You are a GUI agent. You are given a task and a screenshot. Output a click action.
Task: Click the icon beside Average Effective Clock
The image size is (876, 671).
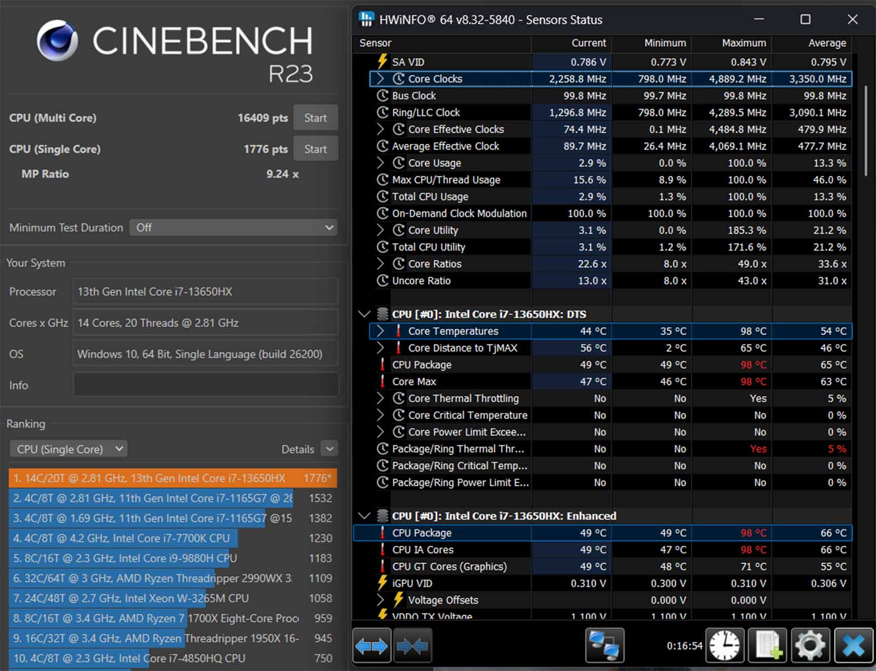click(x=383, y=146)
